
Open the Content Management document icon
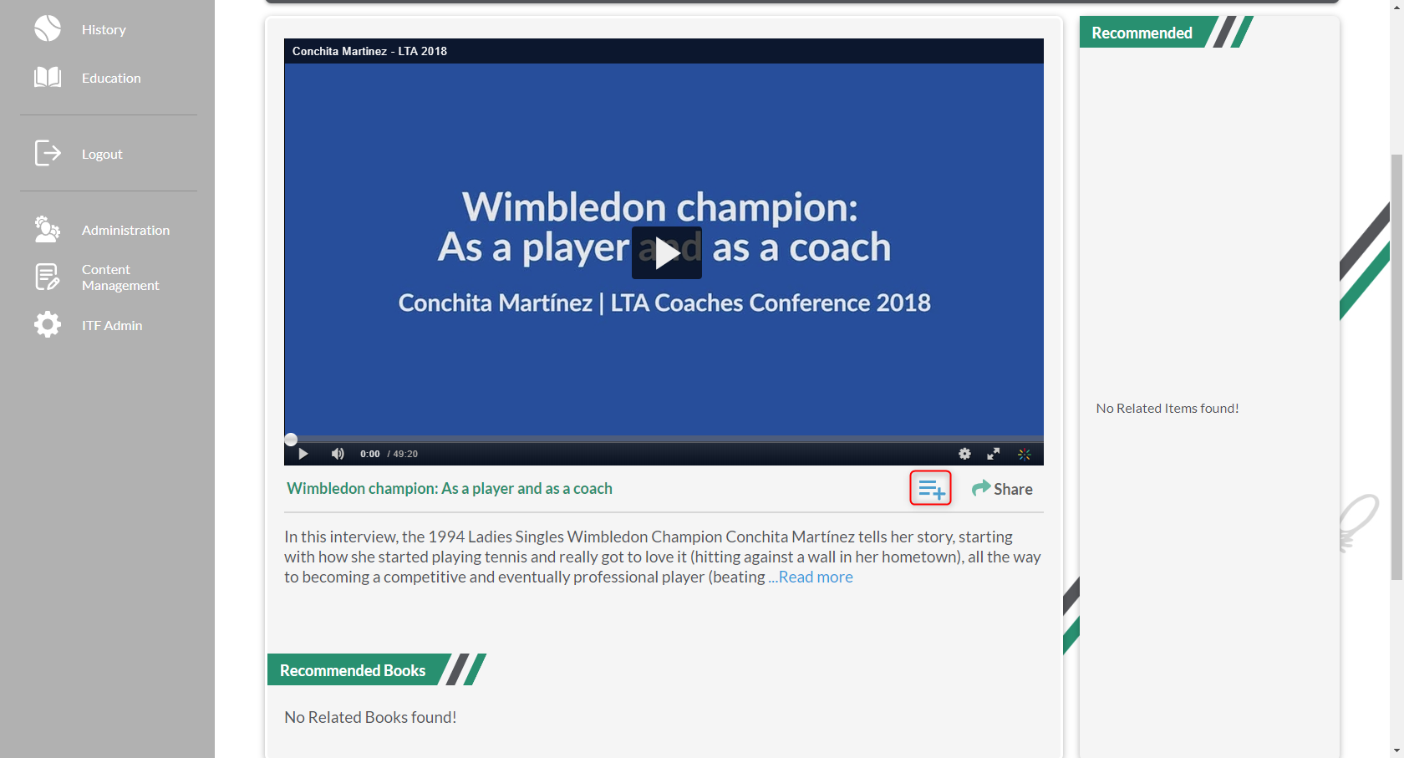click(48, 277)
